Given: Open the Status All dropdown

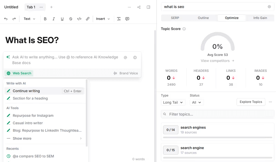Looking at the screenshot, I should [x=197, y=103].
